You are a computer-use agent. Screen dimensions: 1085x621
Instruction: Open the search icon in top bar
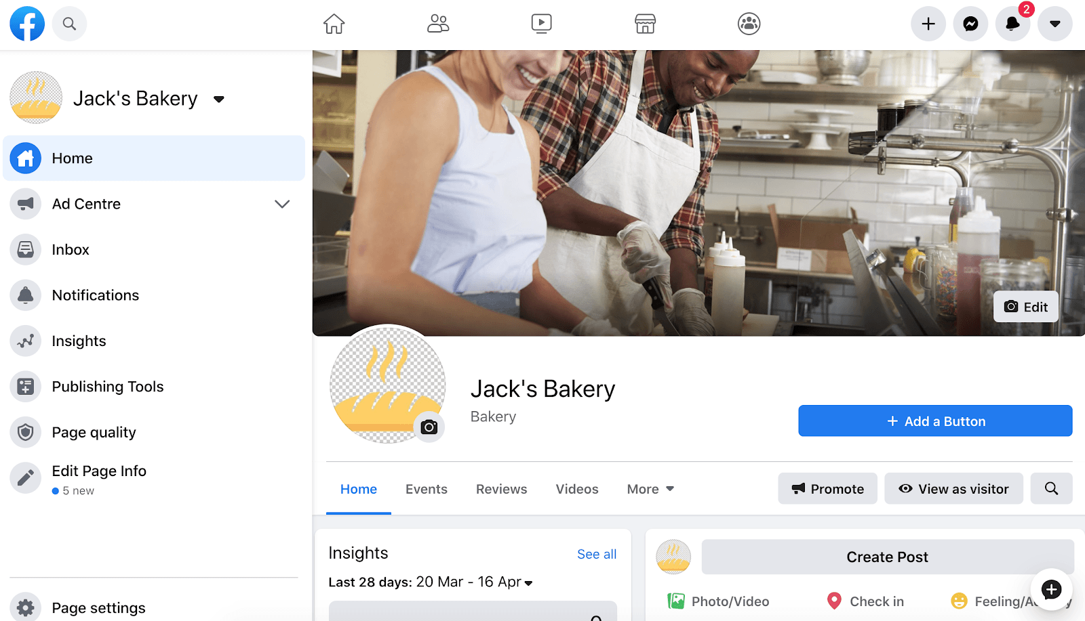click(x=69, y=24)
